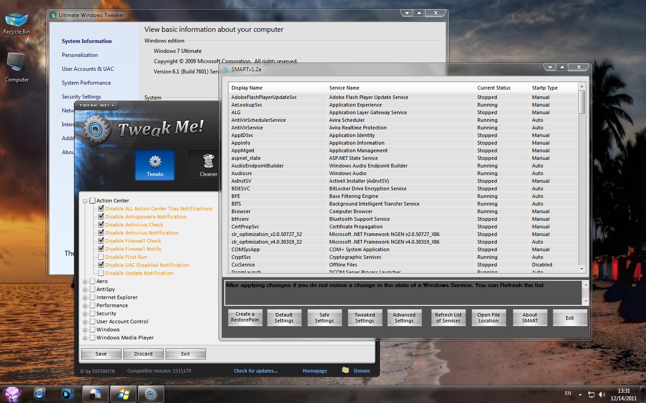
Task: Sort services by the Display Name column
Action: [277, 88]
